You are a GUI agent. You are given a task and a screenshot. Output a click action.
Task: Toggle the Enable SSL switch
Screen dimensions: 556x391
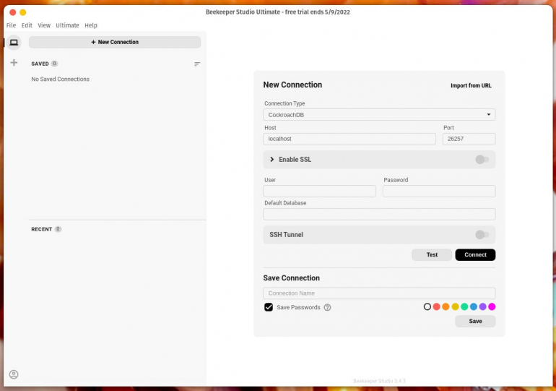[482, 160]
